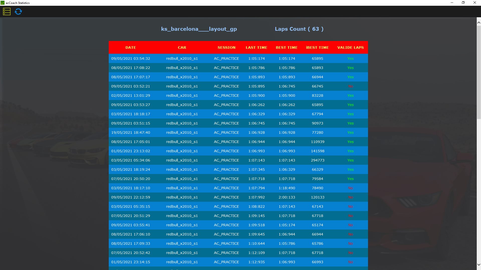Select row dated 09/05/2021 22:12:59
The width and height of the screenshot is (481, 270).
238,197
